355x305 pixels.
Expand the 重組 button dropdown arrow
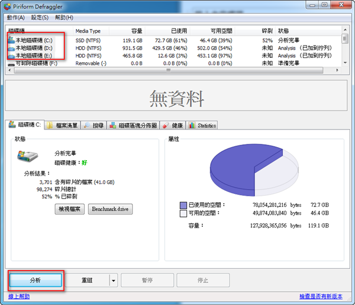pos(114,280)
